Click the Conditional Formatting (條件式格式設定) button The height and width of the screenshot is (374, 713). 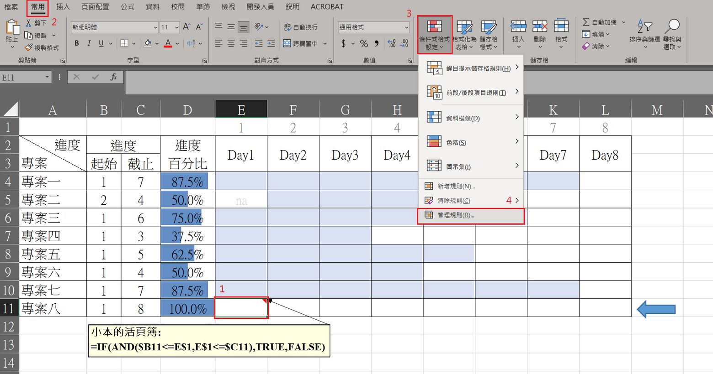[434, 35]
